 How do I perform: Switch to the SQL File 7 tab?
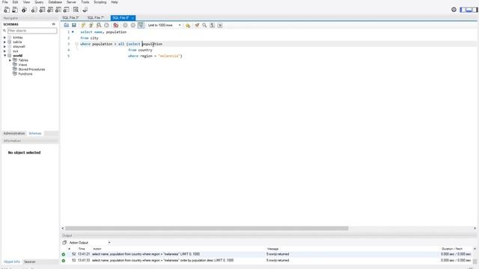[96, 18]
